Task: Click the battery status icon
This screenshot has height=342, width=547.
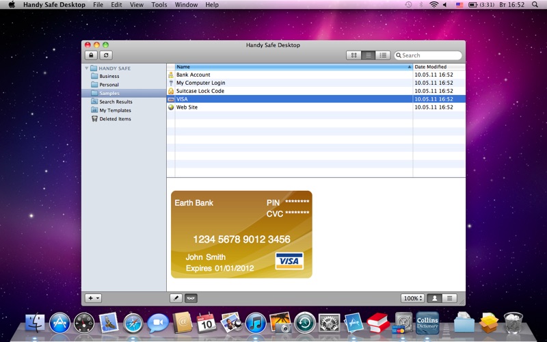Action: click(472, 5)
